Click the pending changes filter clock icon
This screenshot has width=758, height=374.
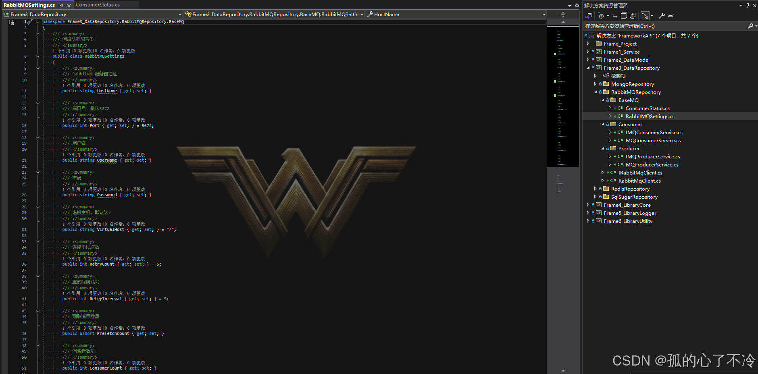(601, 16)
